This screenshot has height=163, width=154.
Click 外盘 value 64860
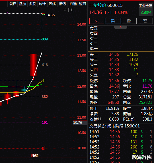click(x=113, y=102)
